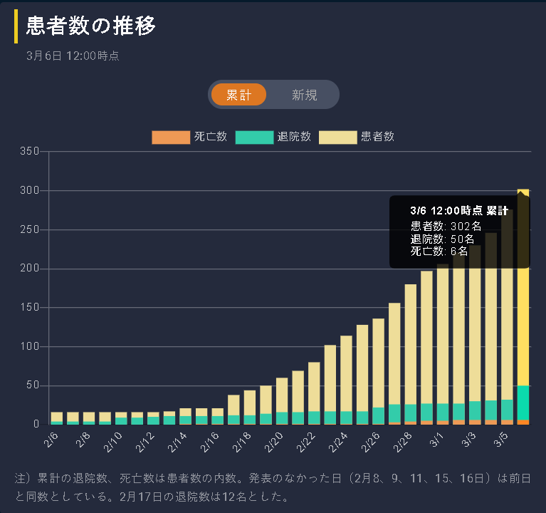Click the bar above the 2/22 label
This screenshot has width=546, height=513.
(314, 393)
